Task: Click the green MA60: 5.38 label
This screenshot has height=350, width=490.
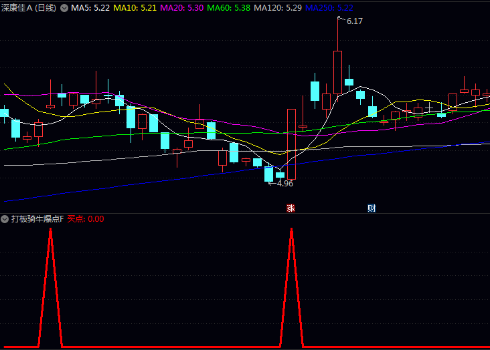Action: [228, 8]
